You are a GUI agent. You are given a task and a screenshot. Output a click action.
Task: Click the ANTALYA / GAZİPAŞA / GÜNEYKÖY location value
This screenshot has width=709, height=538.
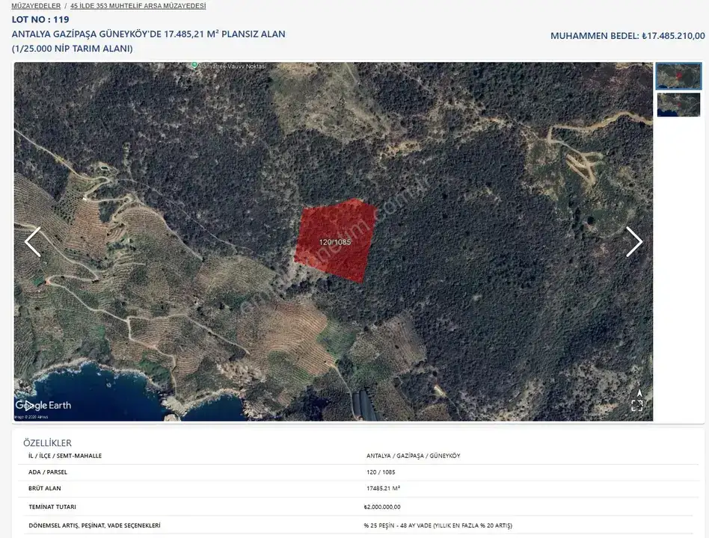413,456
